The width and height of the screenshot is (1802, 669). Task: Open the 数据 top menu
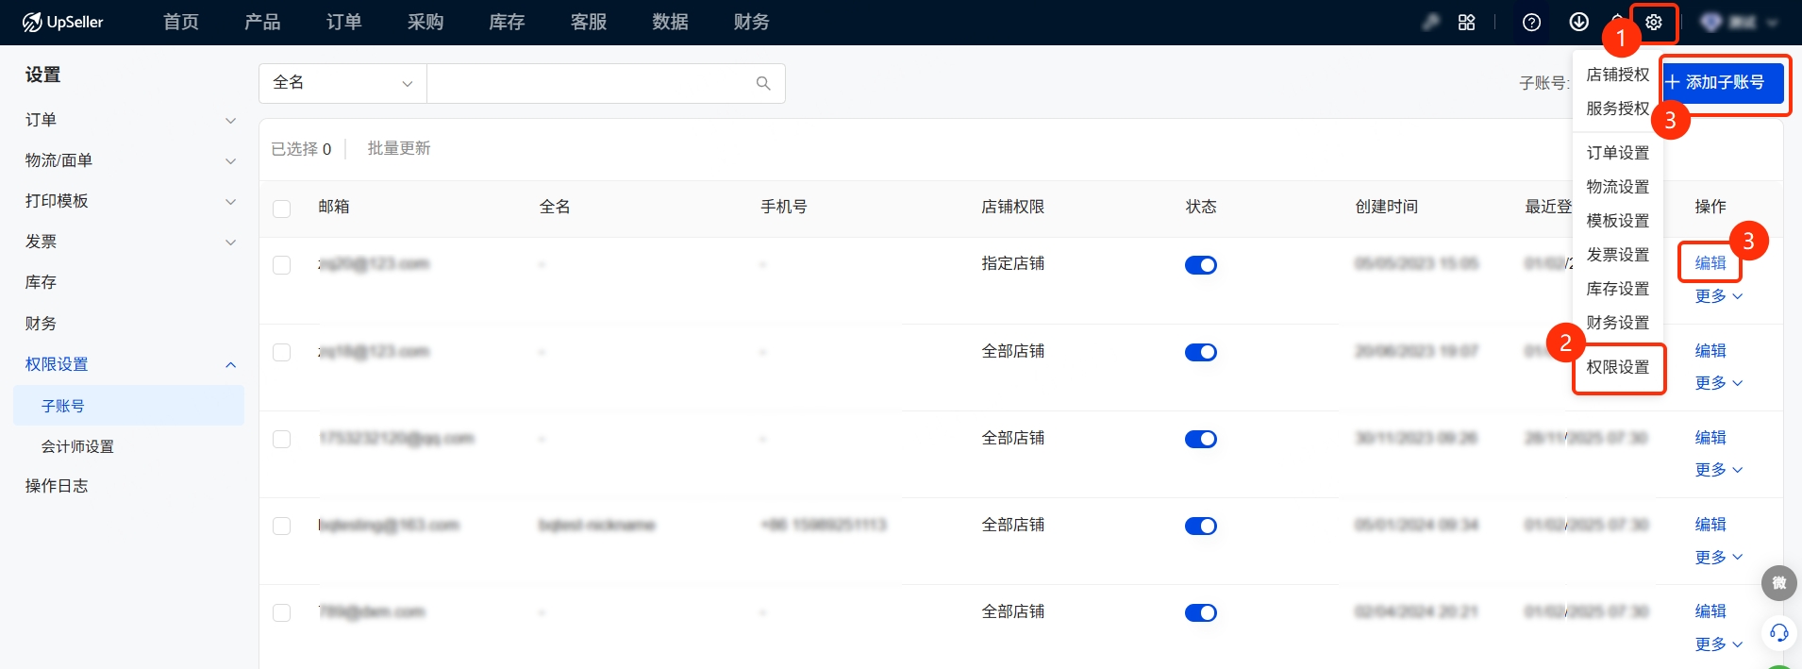(670, 22)
